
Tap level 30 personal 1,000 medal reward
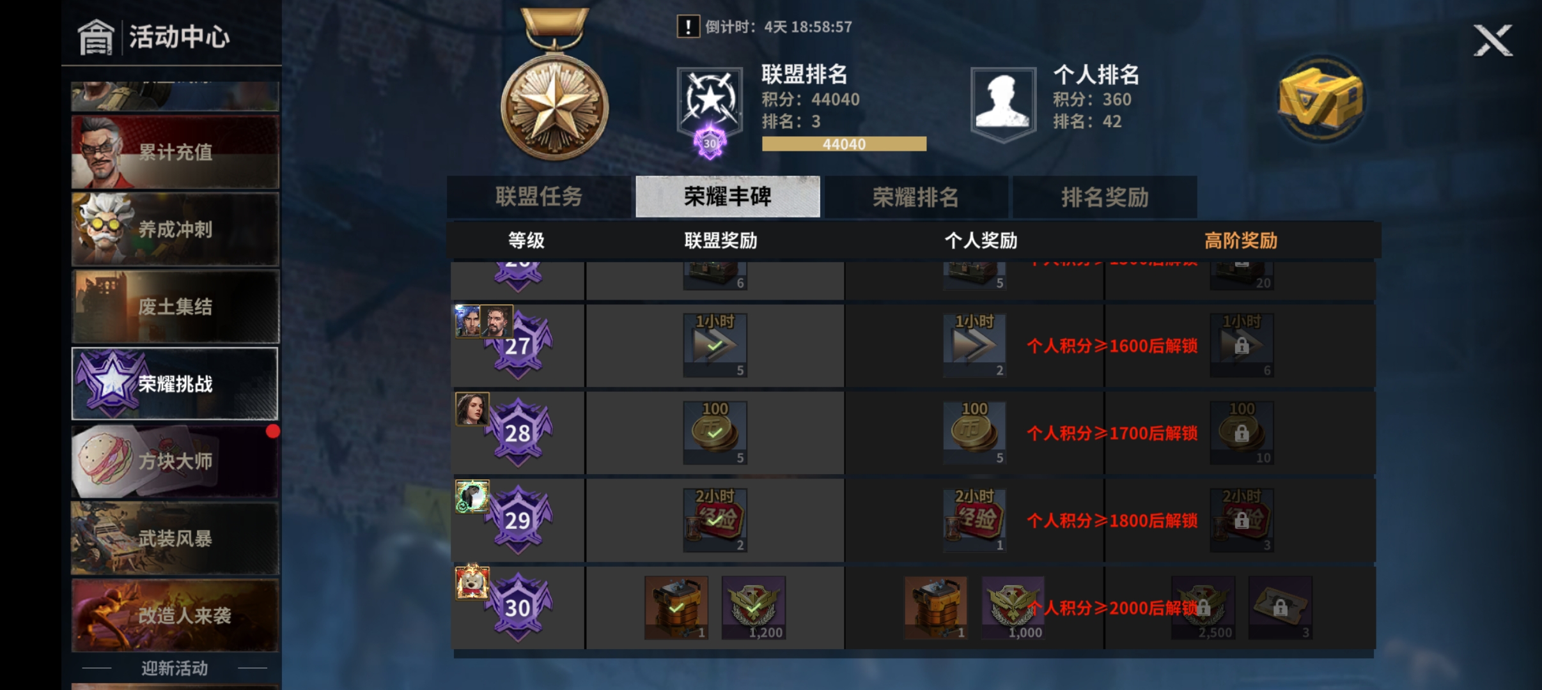coord(1013,608)
